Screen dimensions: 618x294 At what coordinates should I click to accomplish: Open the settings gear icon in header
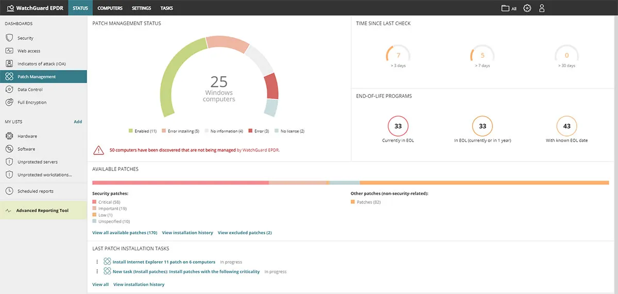[x=527, y=8]
